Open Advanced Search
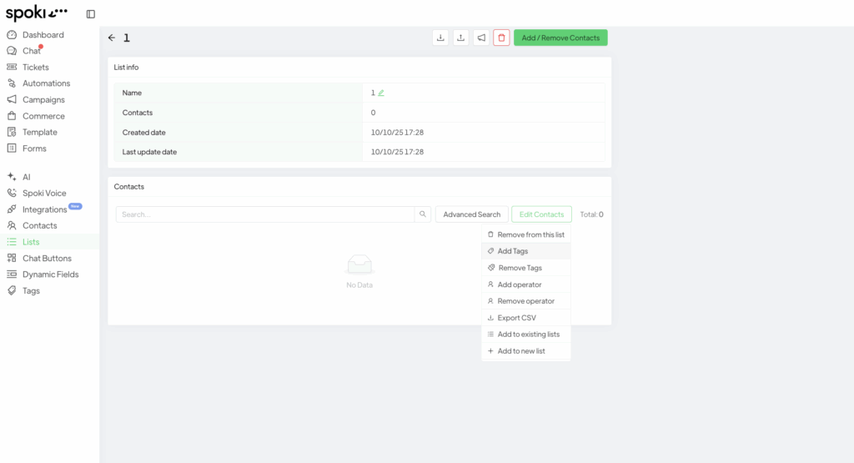Viewport: 854px width, 463px height. pyautogui.click(x=471, y=214)
